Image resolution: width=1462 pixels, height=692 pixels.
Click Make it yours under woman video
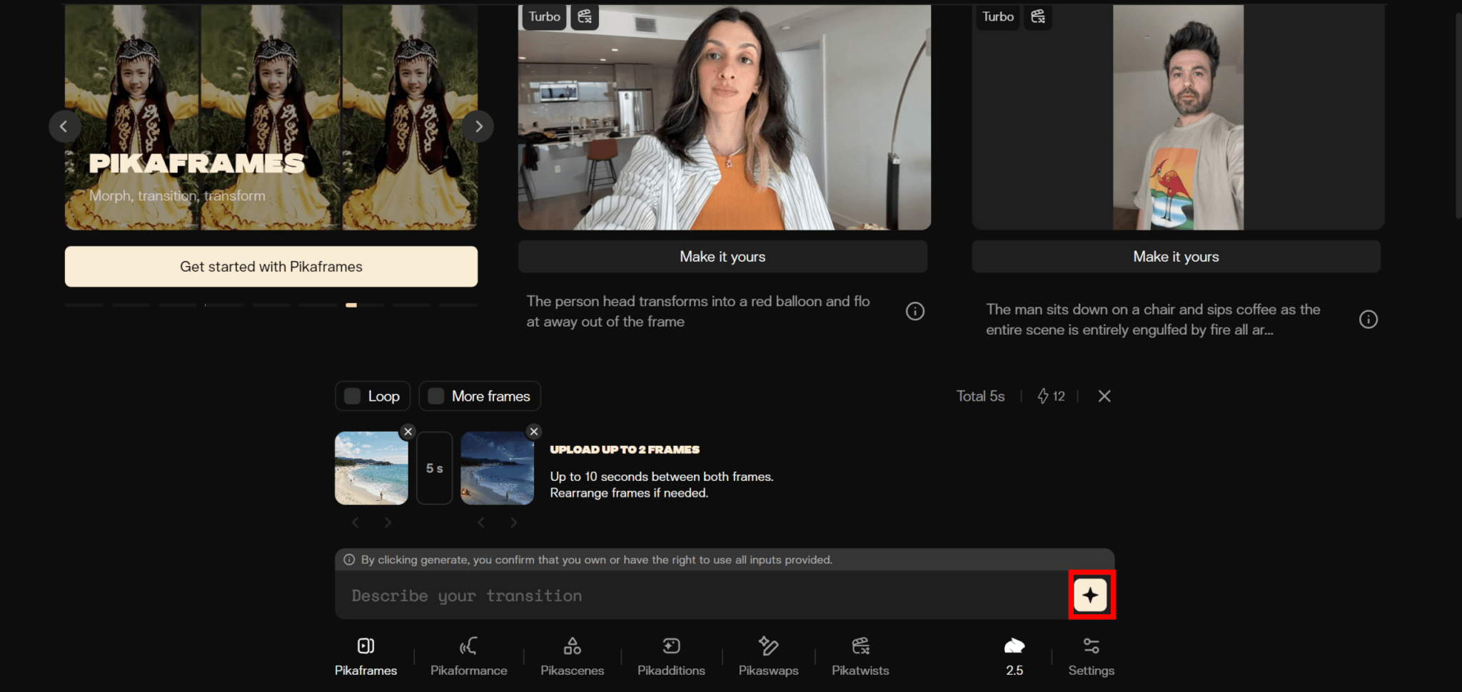coord(722,257)
